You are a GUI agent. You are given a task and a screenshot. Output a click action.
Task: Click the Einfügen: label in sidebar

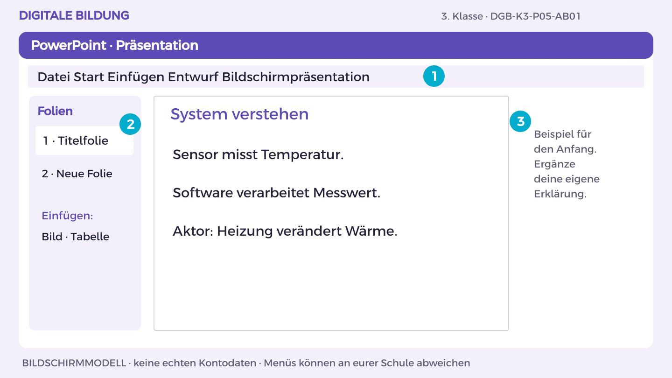(67, 216)
